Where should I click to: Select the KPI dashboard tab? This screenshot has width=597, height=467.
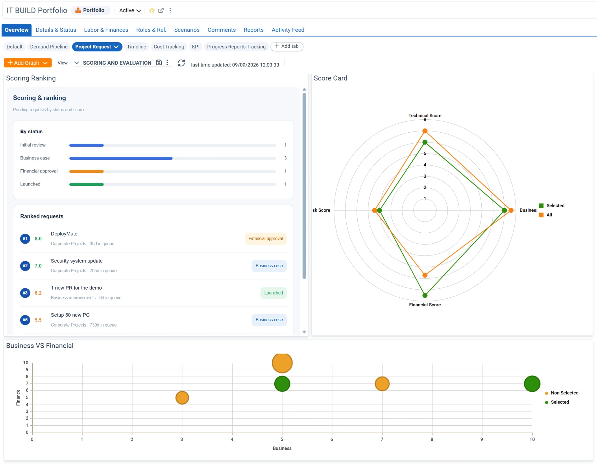click(196, 47)
